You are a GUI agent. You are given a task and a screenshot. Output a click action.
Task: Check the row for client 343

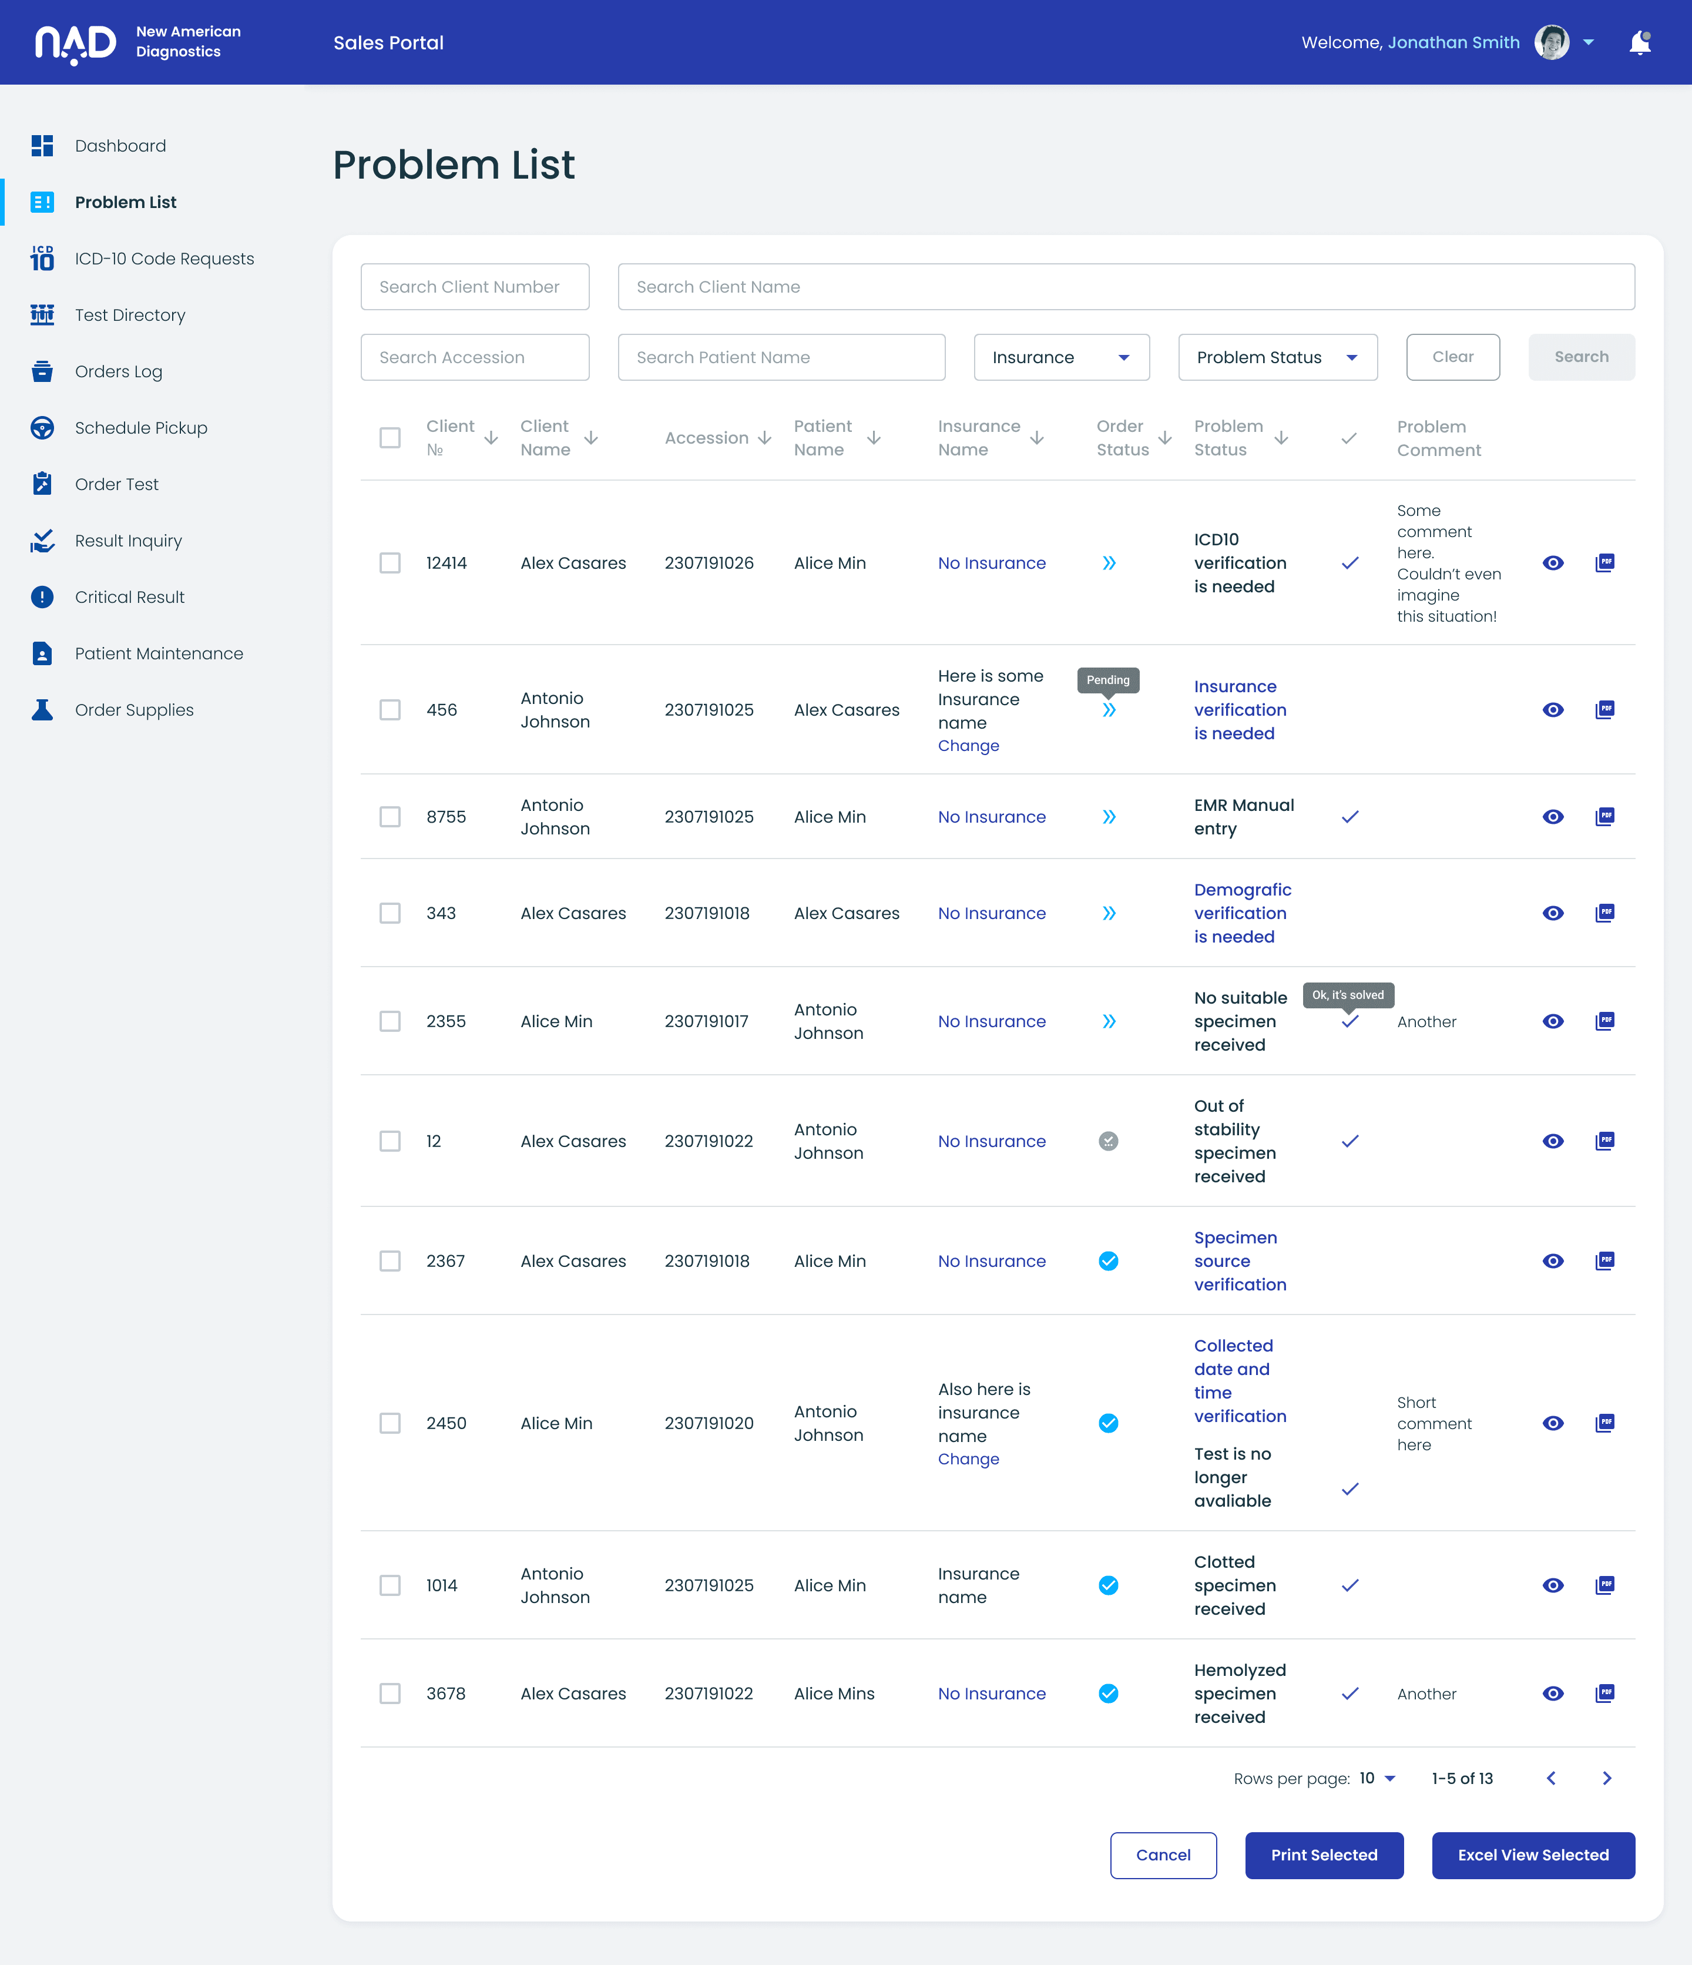point(390,913)
